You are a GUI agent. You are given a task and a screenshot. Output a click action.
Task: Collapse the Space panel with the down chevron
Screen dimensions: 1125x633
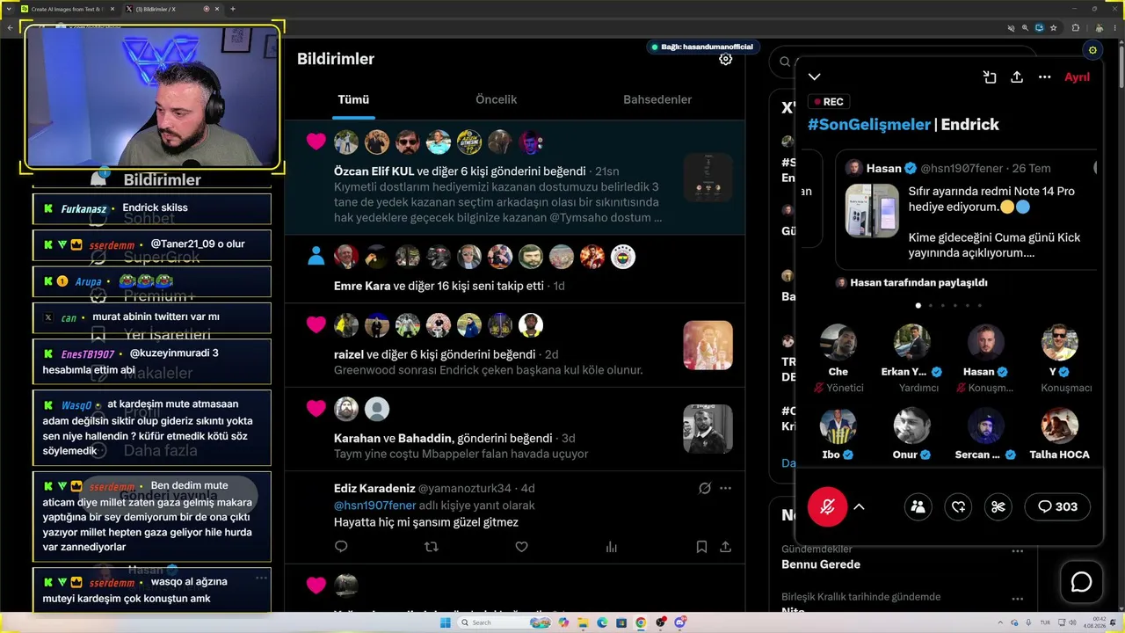(x=815, y=77)
